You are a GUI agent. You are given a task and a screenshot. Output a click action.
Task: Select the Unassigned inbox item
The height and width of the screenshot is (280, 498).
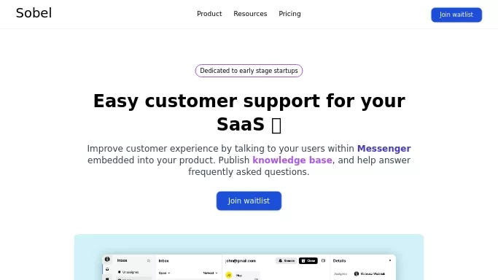point(128,272)
